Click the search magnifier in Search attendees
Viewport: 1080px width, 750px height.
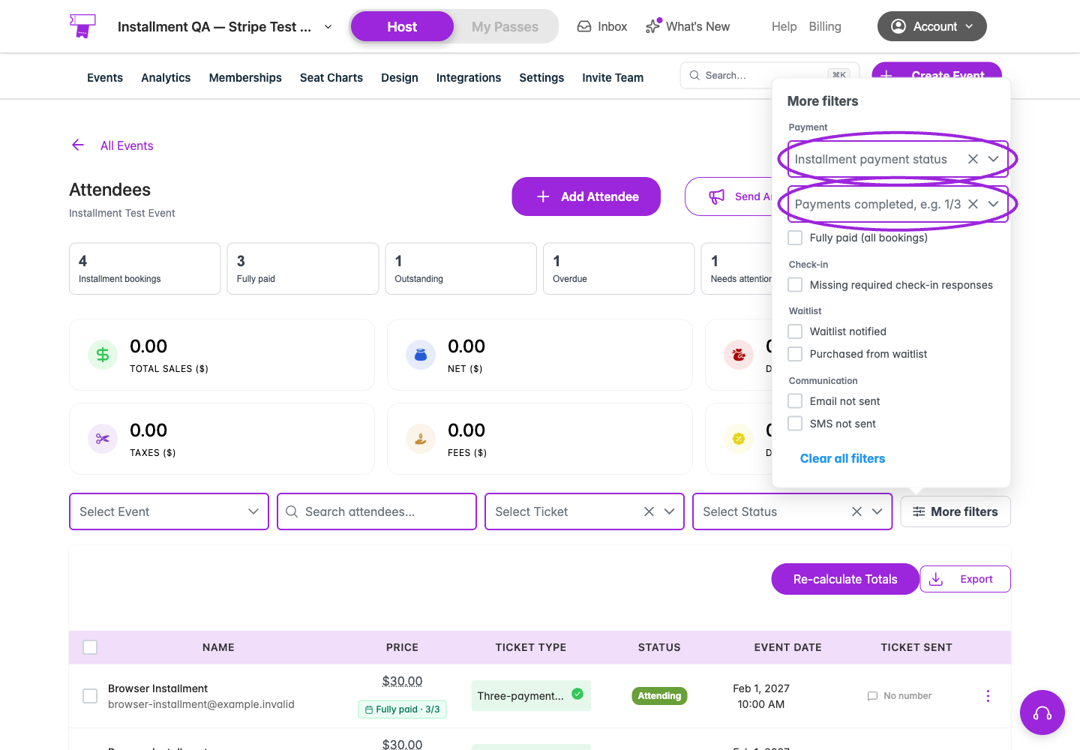(292, 511)
